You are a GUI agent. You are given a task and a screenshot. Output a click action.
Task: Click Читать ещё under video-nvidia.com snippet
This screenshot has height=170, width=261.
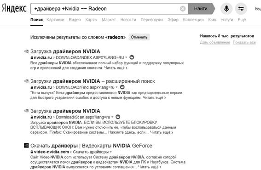[x=150, y=167]
